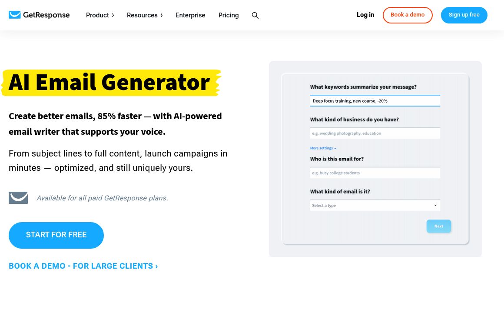Click the envelope icon beside the plans note
This screenshot has height=313, width=504.
[18, 198]
